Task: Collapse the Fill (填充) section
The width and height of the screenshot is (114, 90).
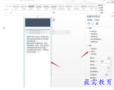Action: click(88, 28)
